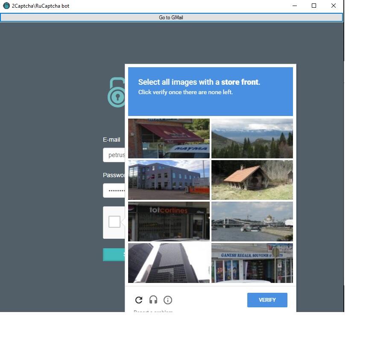
Task: Open captcha help info icon
Action: tap(168, 300)
